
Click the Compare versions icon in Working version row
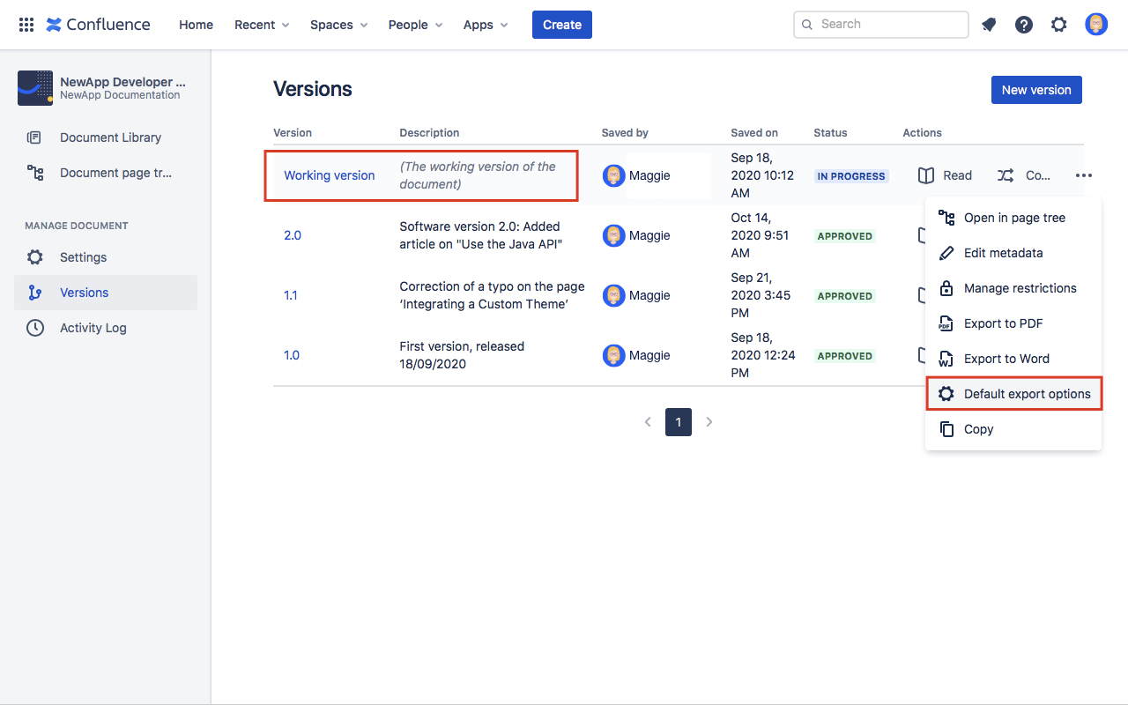(x=1005, y=175)
